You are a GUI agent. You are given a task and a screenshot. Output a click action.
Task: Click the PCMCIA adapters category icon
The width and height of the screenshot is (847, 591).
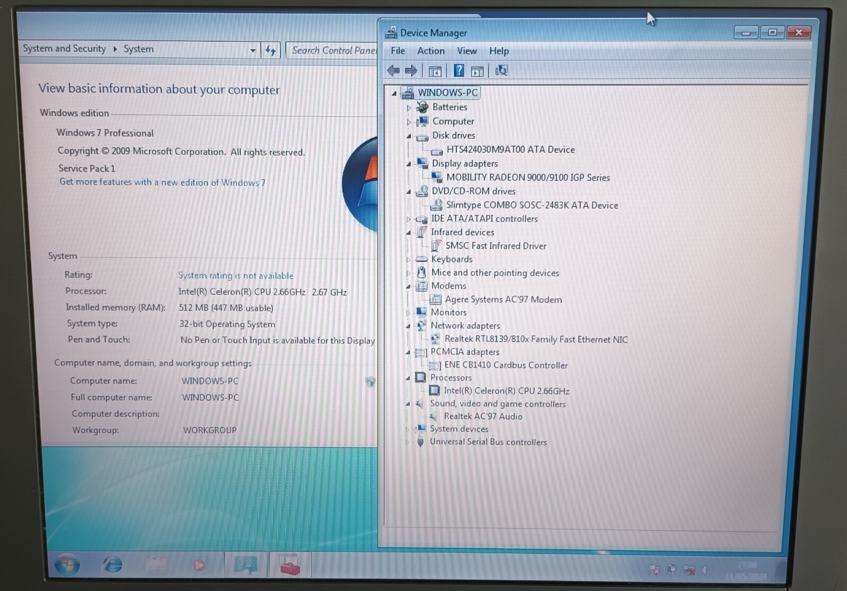[x=421, y=352]
